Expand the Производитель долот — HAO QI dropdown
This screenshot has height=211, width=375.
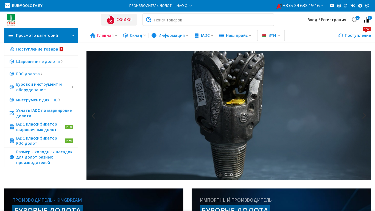pos(191,5)
